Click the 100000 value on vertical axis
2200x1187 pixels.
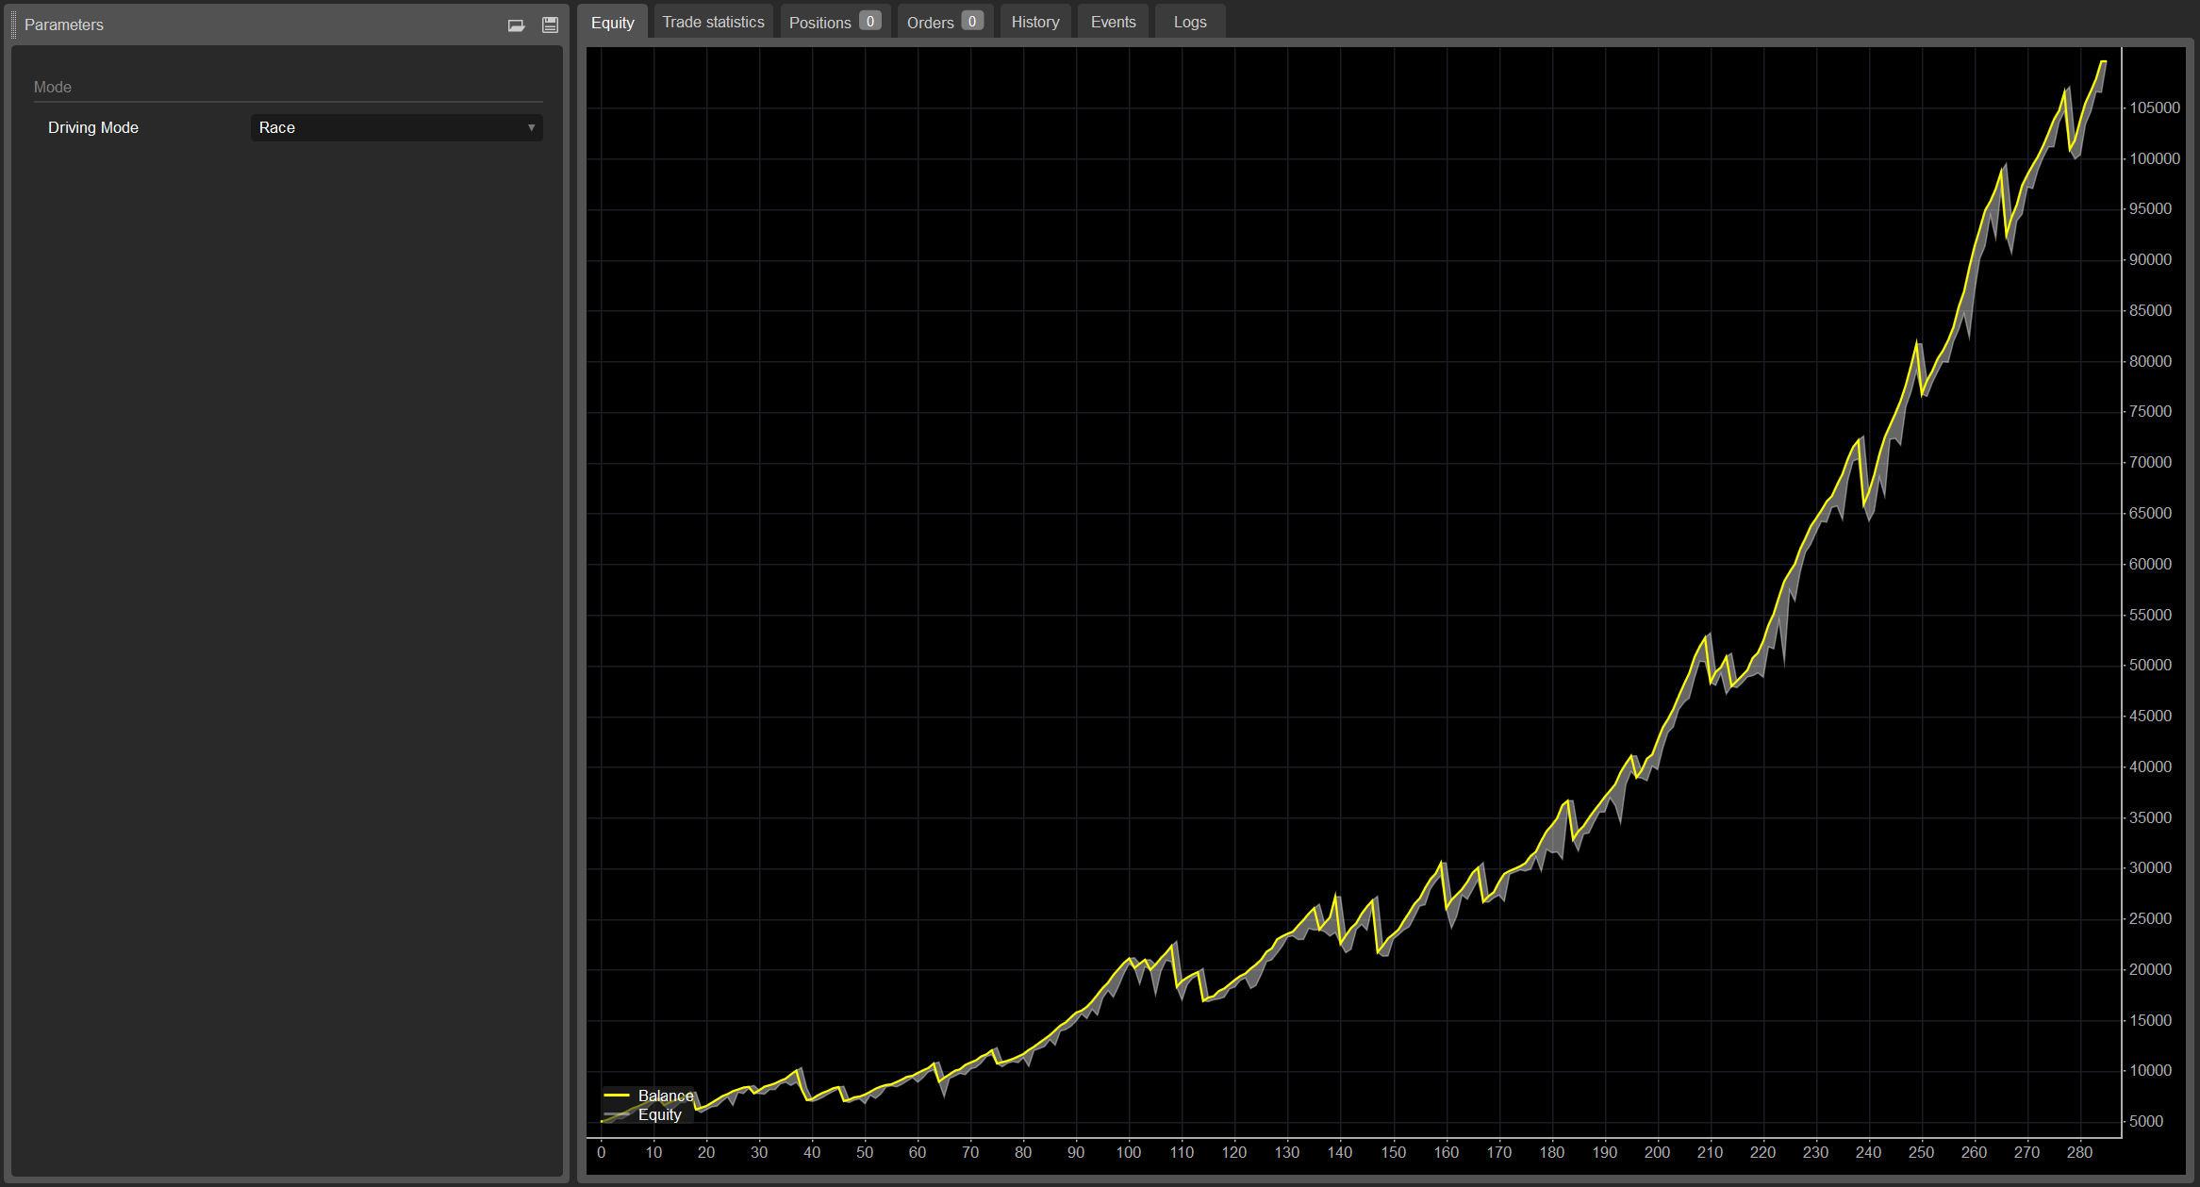tap(2154, 158)
